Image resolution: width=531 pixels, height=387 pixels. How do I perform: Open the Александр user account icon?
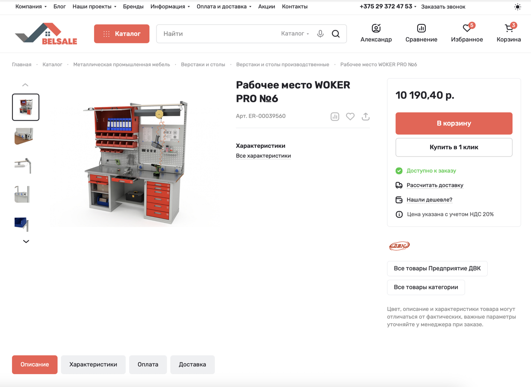pos(376,28)
